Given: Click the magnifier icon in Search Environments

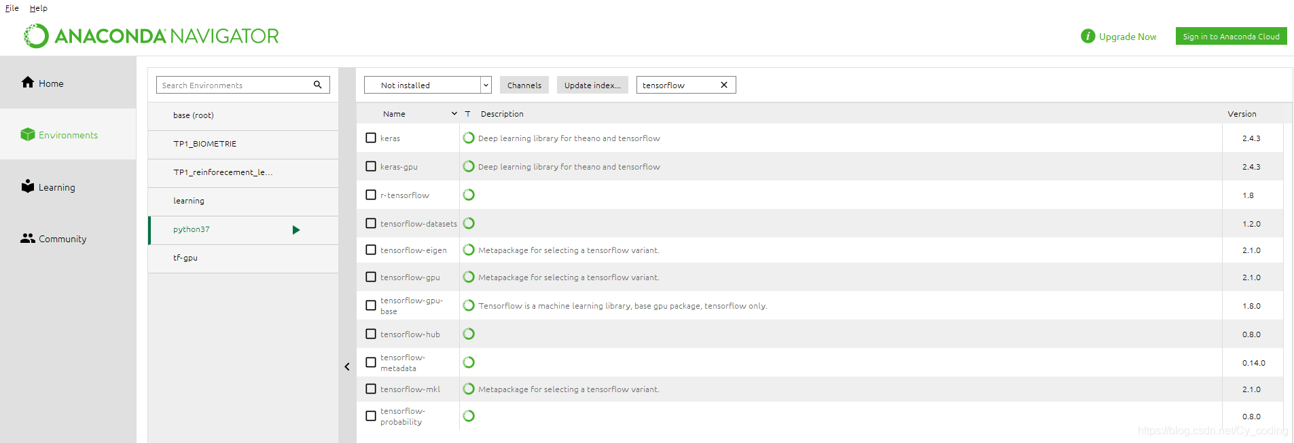Looking at the screenshot, I should coord(317,85).
